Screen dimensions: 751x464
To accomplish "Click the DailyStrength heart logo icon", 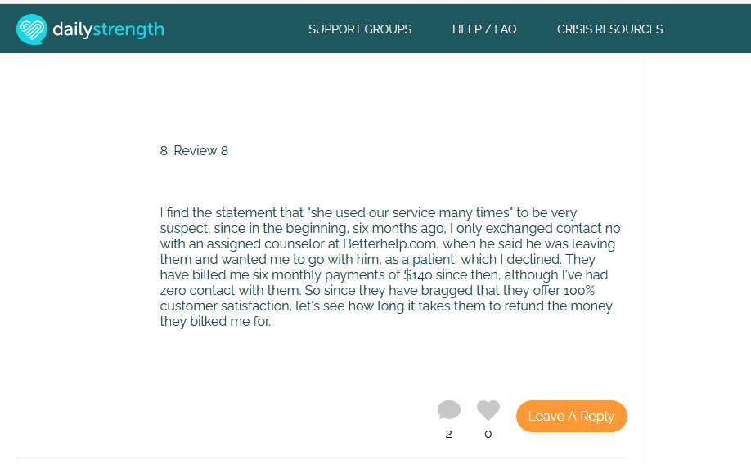I will tap(32, 29).
